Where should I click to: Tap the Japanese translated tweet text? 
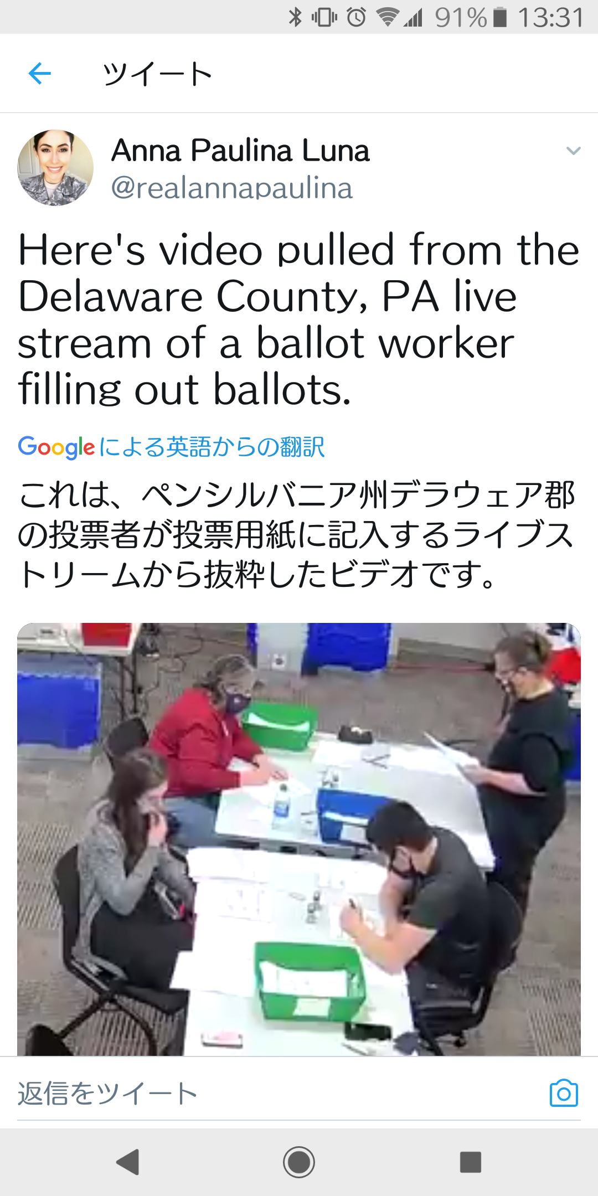click(297, 535)
